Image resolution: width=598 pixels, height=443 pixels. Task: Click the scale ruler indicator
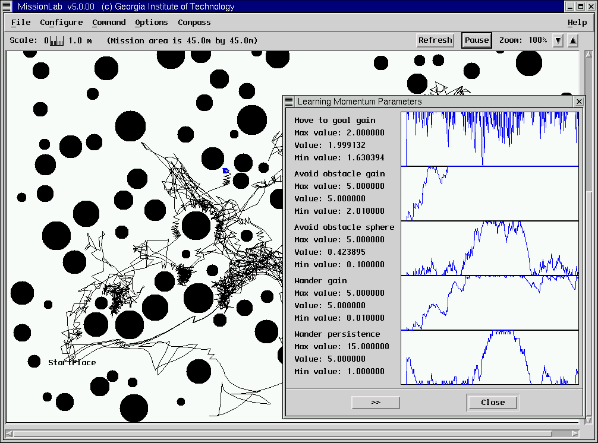pos(57,40)
